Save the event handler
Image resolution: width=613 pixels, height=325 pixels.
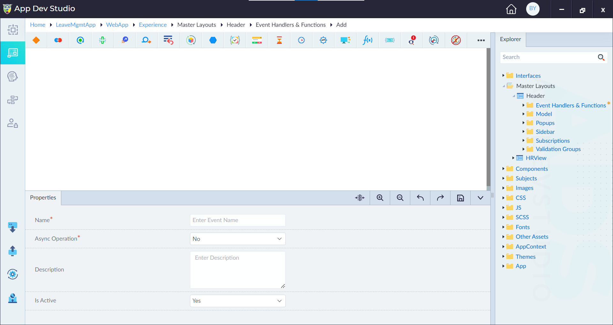click(x=460, y=198)
